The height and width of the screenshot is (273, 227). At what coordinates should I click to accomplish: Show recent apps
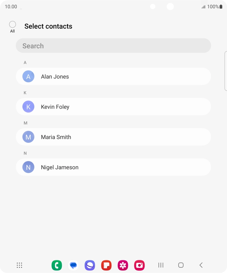pyautogui.click(x=161, y=265)
